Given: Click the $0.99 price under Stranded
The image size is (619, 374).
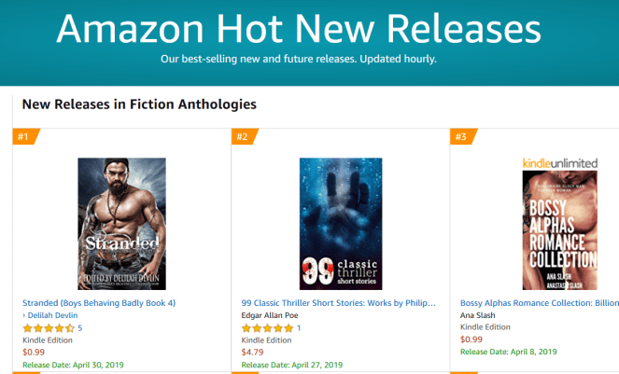Looking at the screenshot, I should (34, 353).
